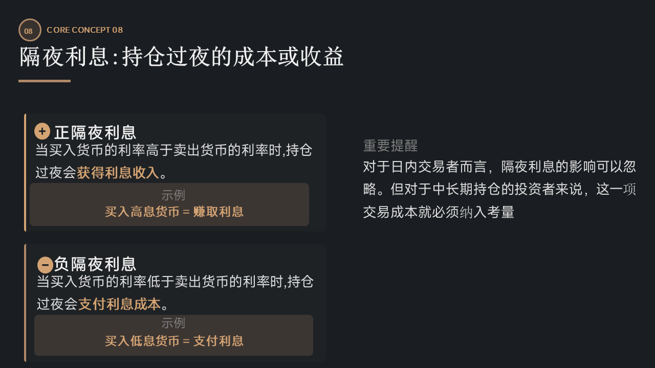Select the 负隔夜利息 heading
Screen dimensions: 655x368
pyautogui.click(x=95, y=264)
